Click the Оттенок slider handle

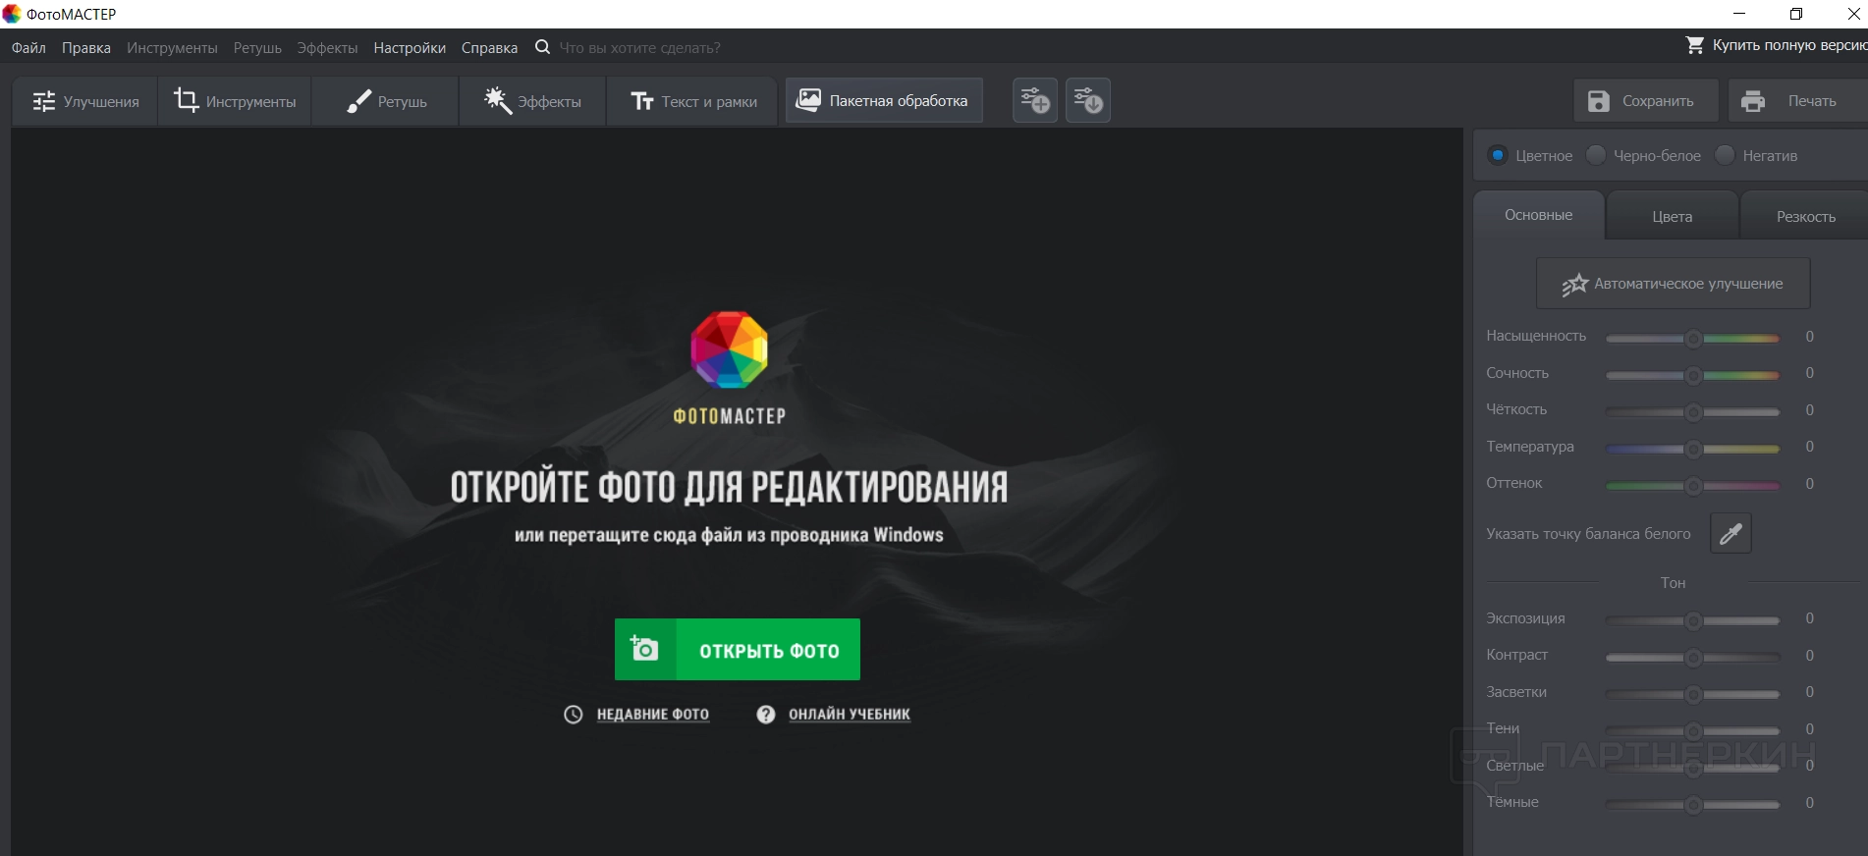[x=1693, y=486]
